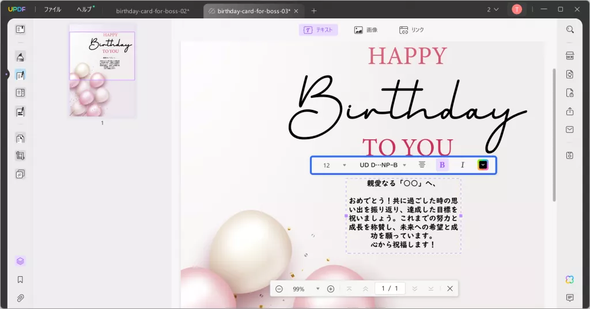Open the Bookmarks panel icon
This screenshot has height=309, width=590.
(x=20, y=279)
